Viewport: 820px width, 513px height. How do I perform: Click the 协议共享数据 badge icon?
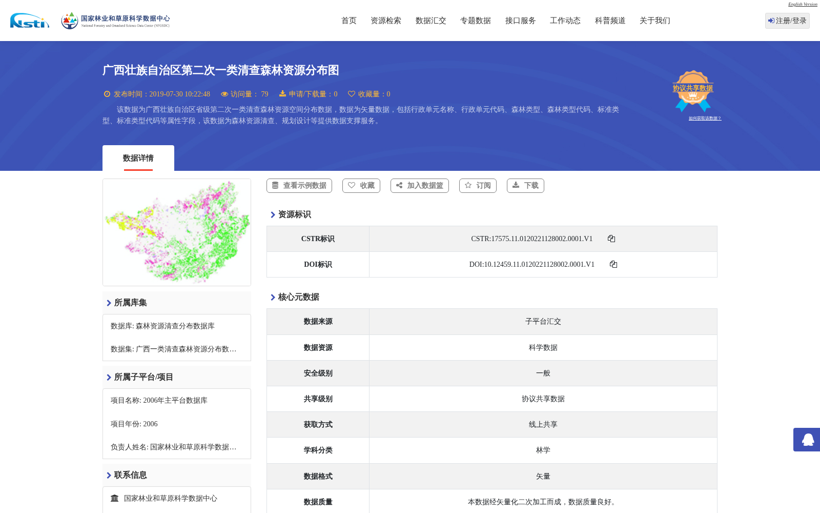693,91
